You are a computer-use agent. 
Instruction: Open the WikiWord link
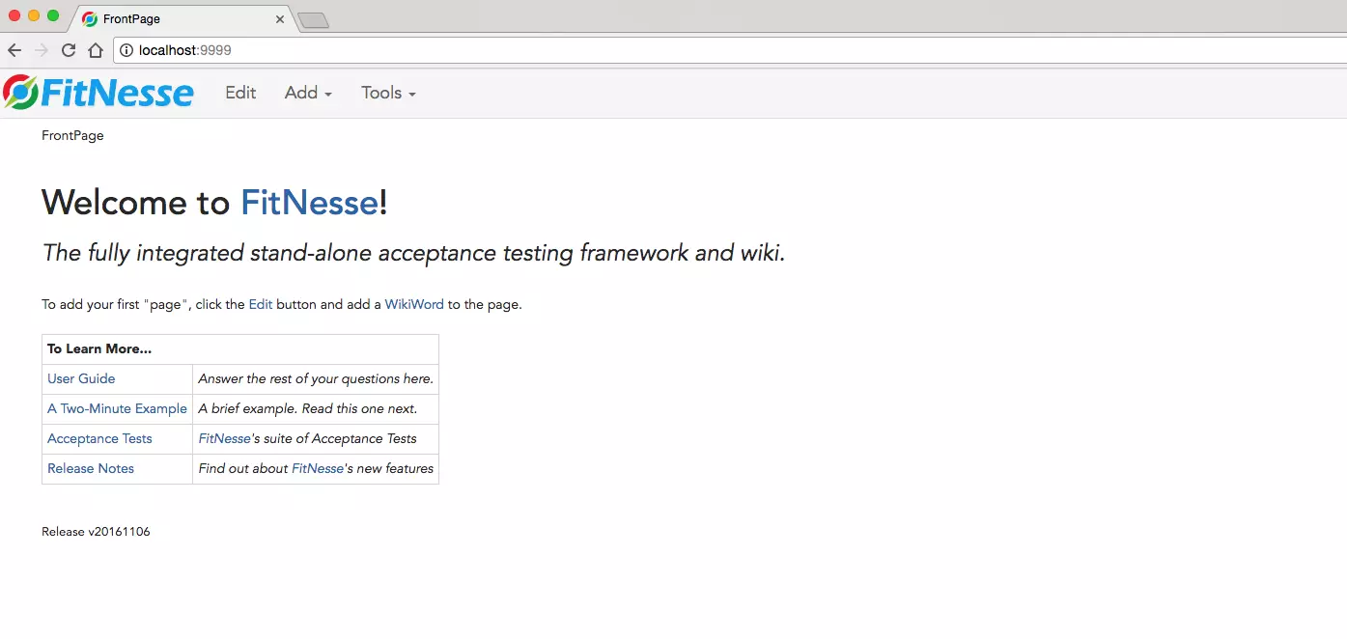414,305
